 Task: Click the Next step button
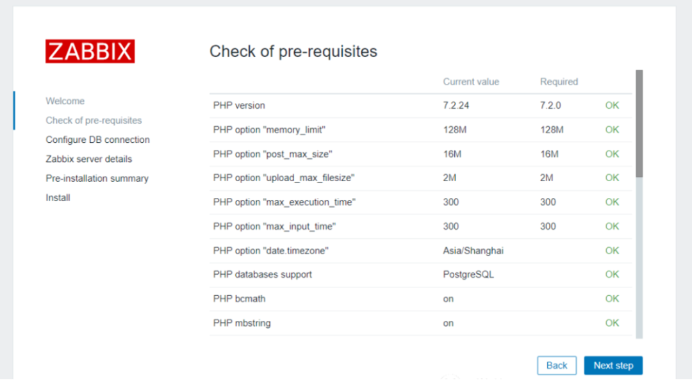613,366
